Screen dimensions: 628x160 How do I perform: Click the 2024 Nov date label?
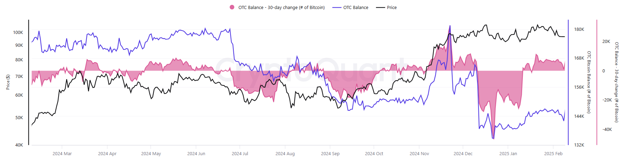[419, 154]
